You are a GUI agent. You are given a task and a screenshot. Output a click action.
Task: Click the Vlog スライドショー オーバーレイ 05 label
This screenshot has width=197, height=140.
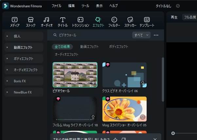pos(124,125)
